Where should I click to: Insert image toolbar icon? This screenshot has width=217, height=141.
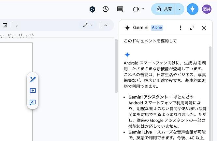tap(5, 25)
